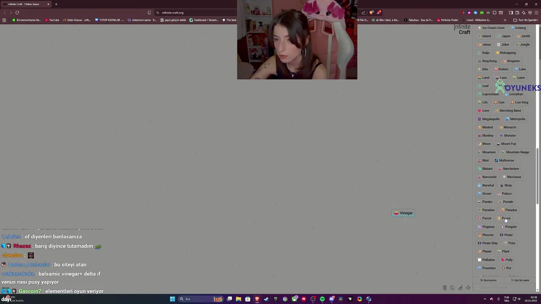Open Spotify from the taskbar
This screenshot has height=304, width=541.
(322, 299)
